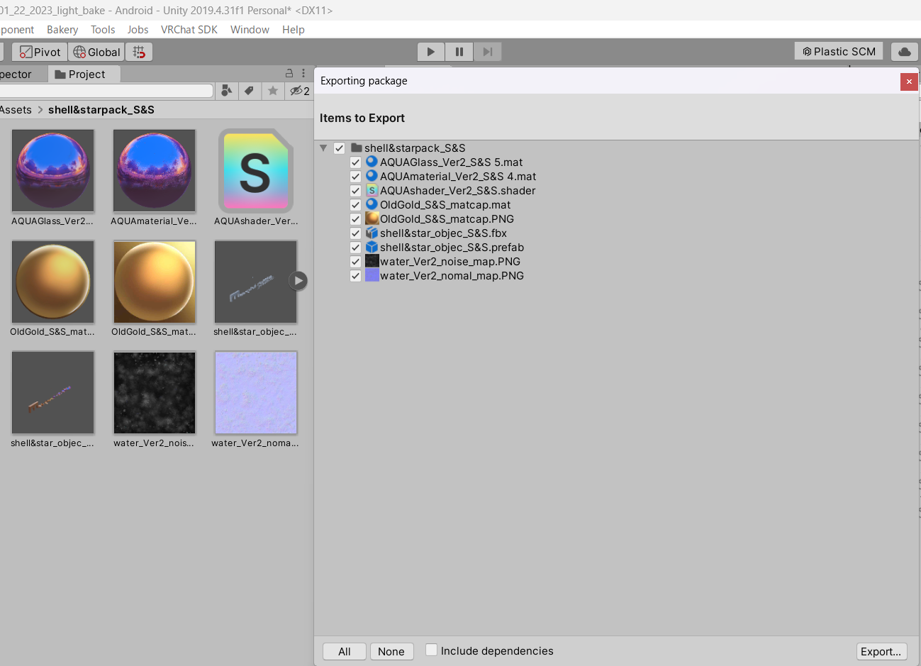This screenshot has height=666, width=921.
Task: Select water_Ver2_nois texture thumbnail
Action: (155, 392)
